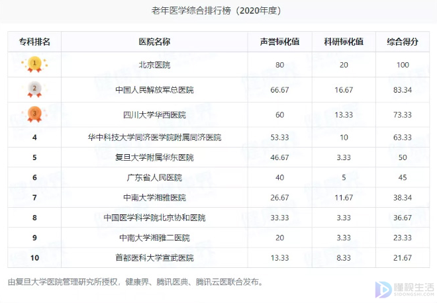Image resolution: width=437 pixels, height=303 pixels.
Task: Click research value 10 for 同济医院
Action: [x=344, y=138]
